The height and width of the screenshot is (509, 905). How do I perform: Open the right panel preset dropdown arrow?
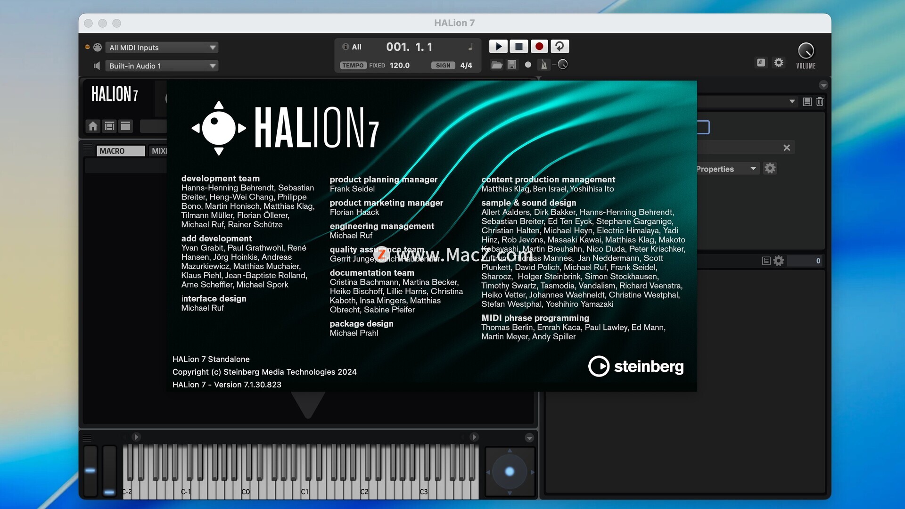[792, 101]
